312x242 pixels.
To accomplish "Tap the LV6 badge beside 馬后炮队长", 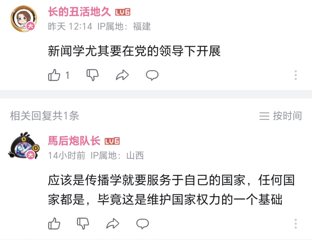I will (112, 141).
